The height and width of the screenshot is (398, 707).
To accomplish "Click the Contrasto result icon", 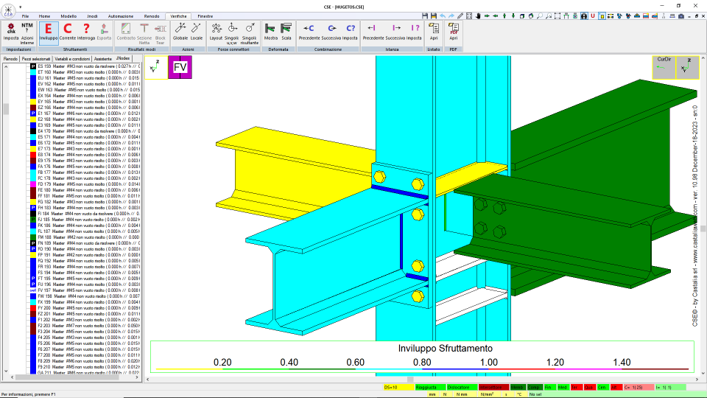I will click(x=126, y=32).
